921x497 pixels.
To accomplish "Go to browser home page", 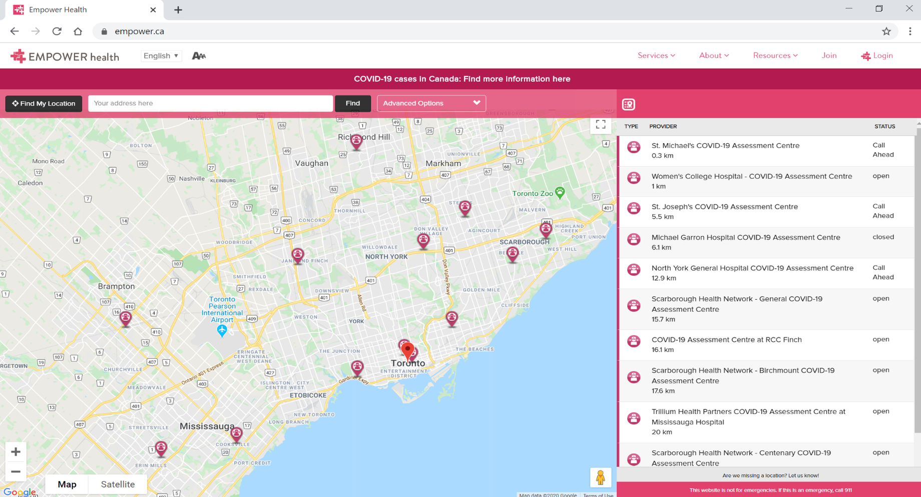I will click(78, 31).
